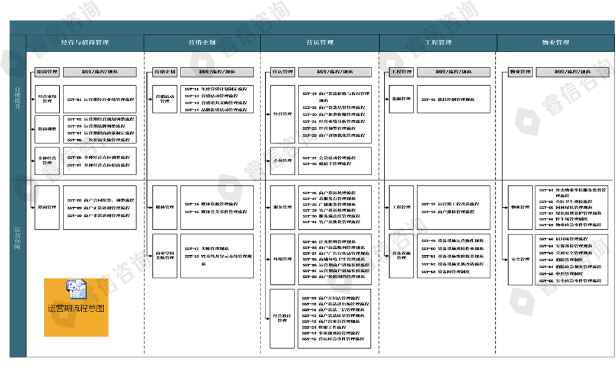Click the 商业空间美陈管理 box

pyautogui.click(x=165, y=255)
